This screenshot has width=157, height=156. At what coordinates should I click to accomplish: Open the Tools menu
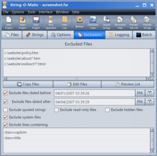31,12
